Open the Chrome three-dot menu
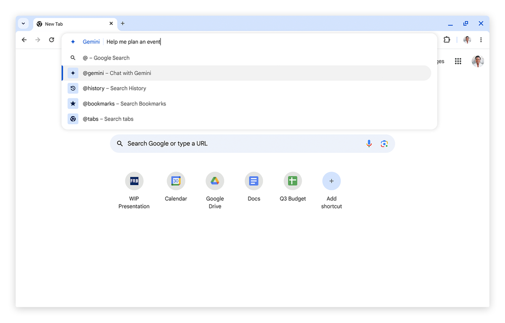The height and width of the screenshot is (323, 505). click(481, 40)
